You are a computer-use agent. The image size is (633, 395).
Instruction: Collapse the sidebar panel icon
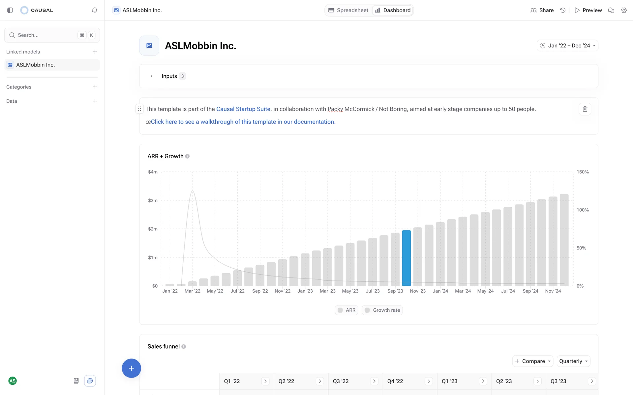pyautogui.click(x=10, y=10)
